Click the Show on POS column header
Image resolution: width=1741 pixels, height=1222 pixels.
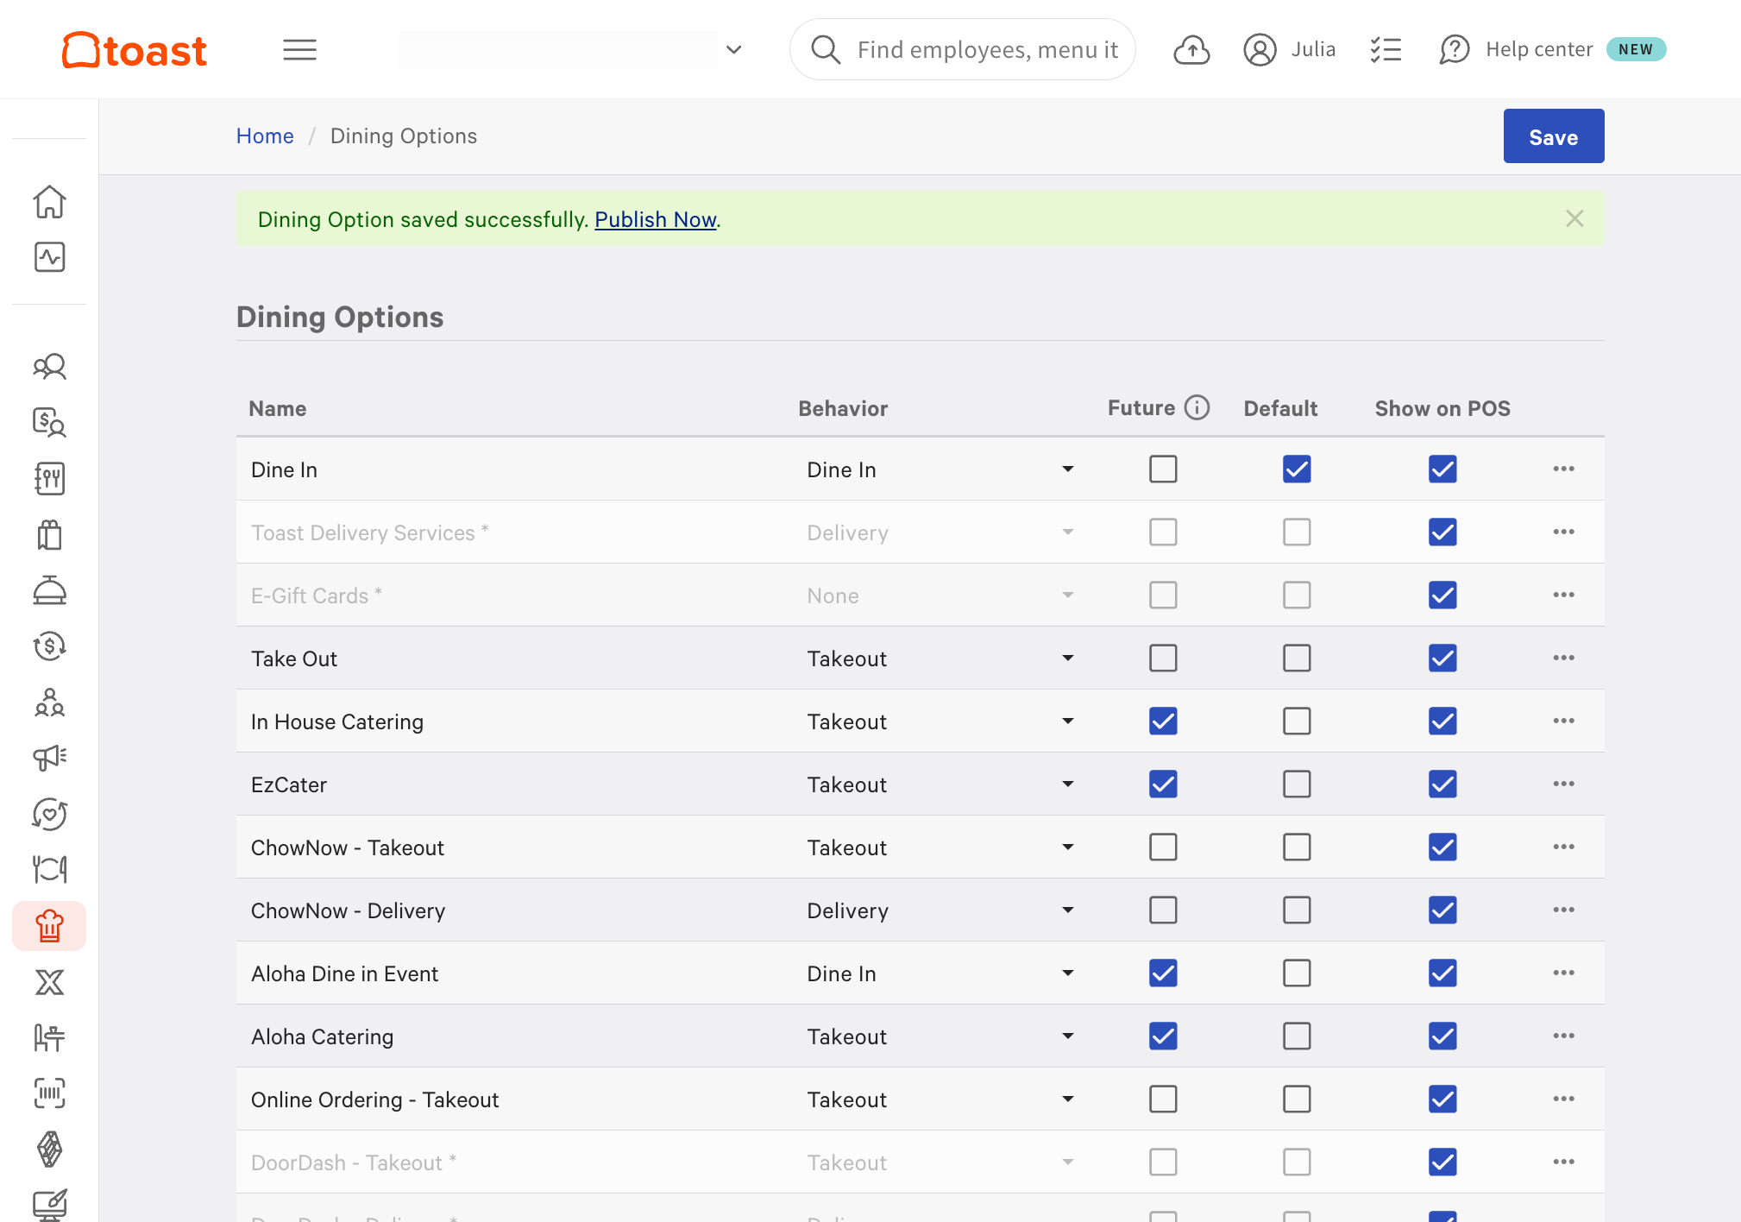coord(1442,408)
